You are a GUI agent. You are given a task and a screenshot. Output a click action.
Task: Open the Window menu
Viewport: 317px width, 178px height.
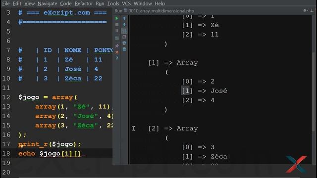143,3
